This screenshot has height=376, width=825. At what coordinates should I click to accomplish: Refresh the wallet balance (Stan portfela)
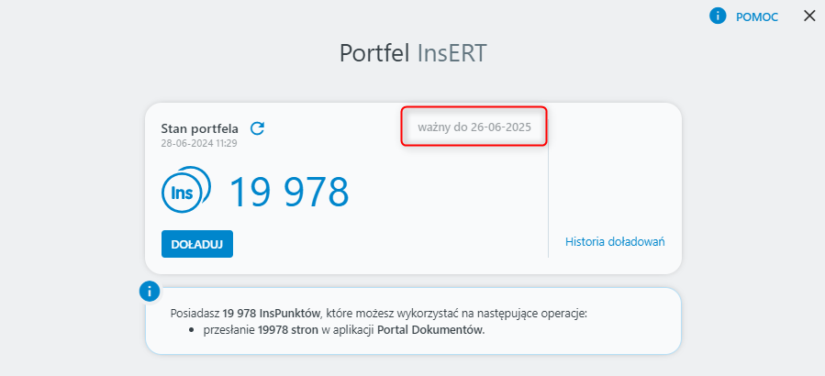pyautogui.click(x=257, y=128)
